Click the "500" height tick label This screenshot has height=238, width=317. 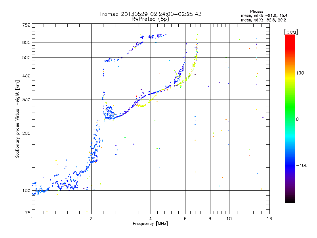[x=26, y=58]
